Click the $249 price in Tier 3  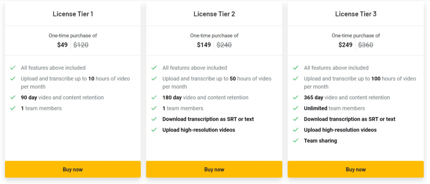pos(345,45)
